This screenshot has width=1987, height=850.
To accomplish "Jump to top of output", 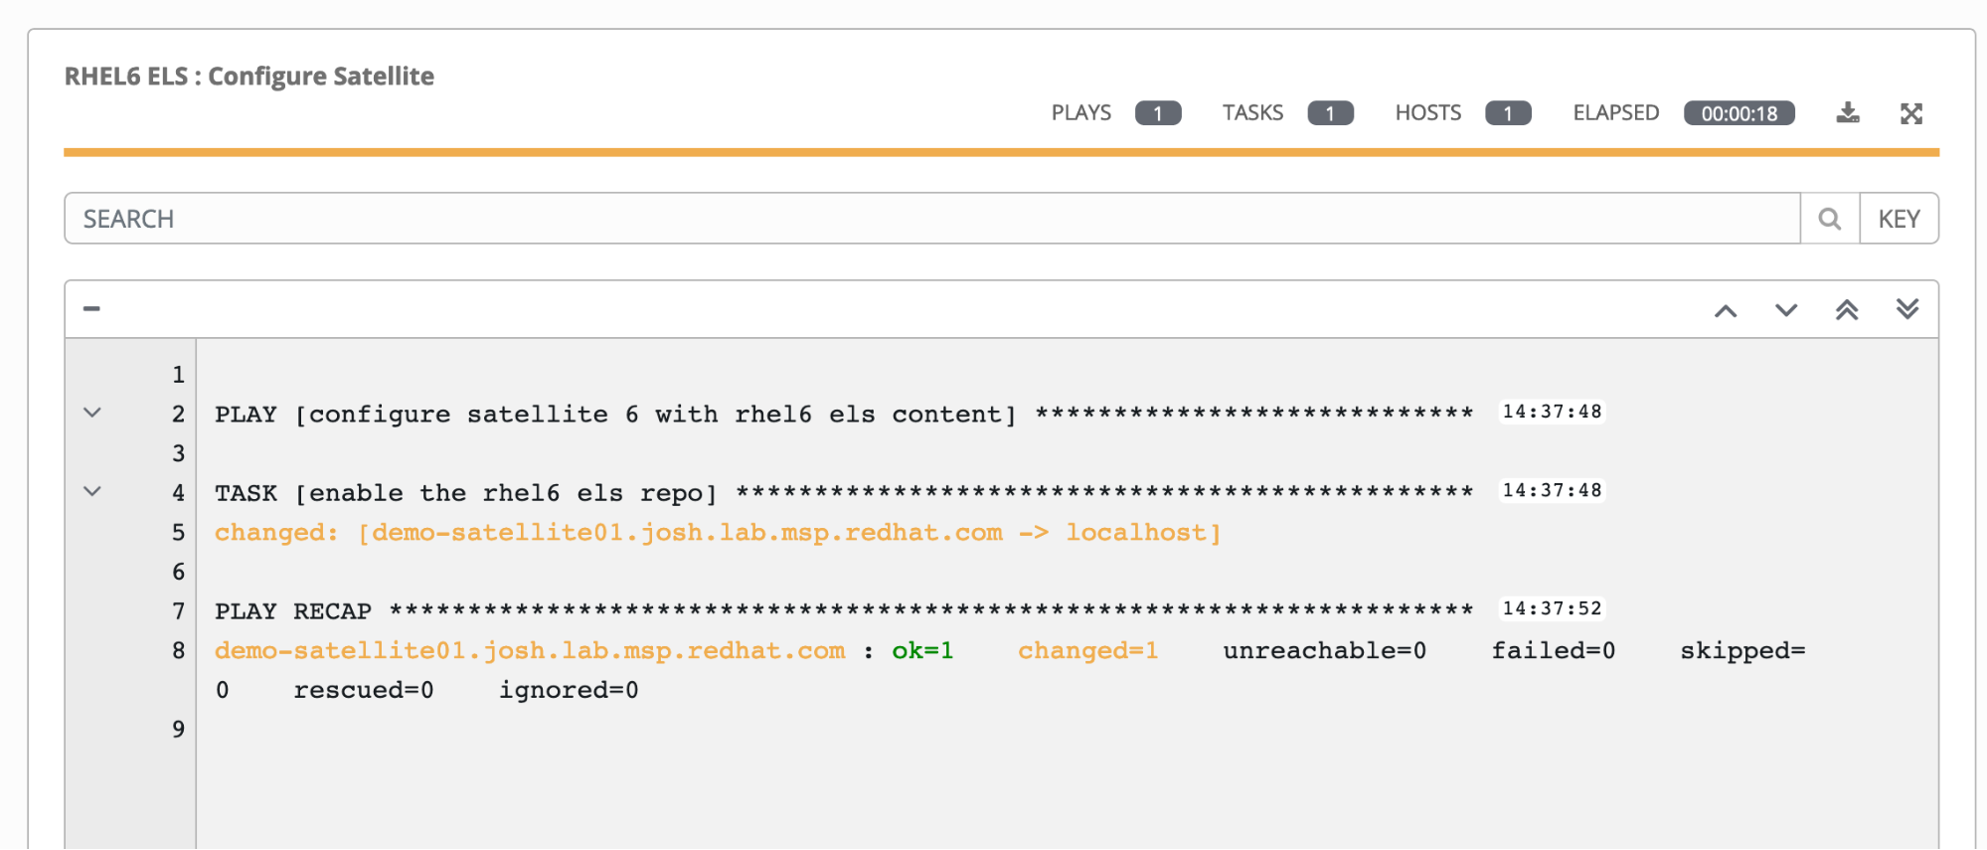I will pos(1846,310).
